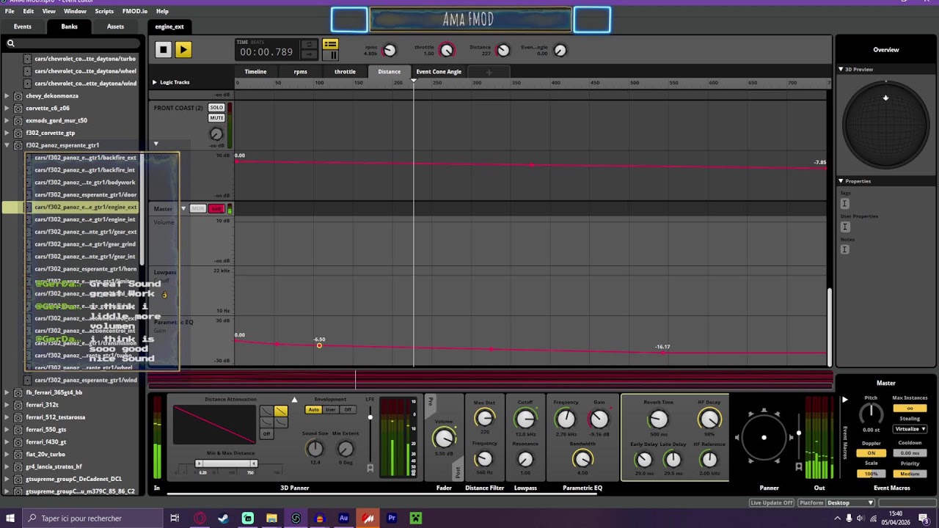
Task: Set Envelopment to Off
Action: pos(348,410)
